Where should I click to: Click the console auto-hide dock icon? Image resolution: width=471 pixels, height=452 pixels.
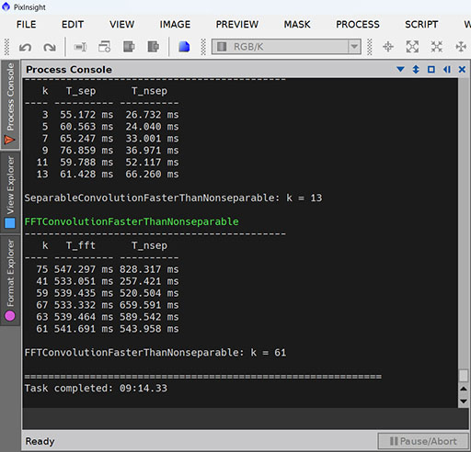[x=447, y=70]
